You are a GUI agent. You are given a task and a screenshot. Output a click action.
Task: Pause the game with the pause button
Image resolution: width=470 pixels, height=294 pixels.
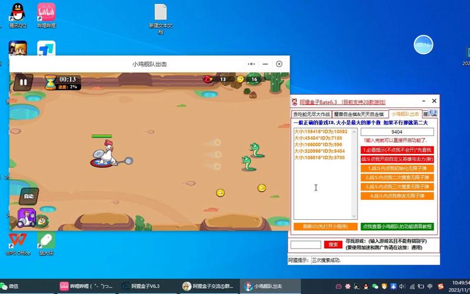tap(23, 82)
